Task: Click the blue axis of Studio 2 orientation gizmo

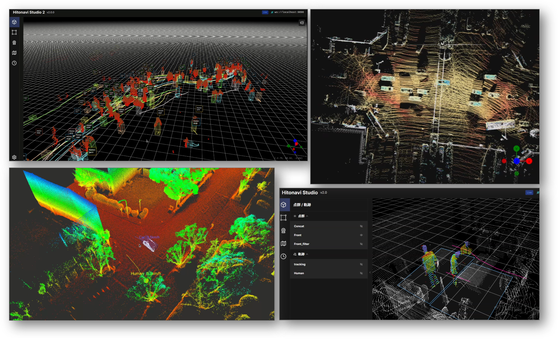Action: [295, 141]
